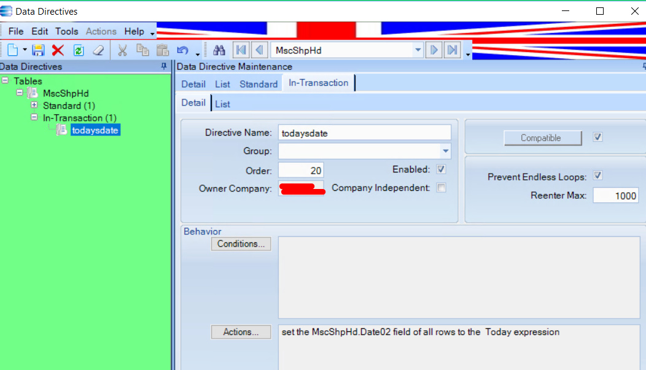The width and height of the screenshot is (646, 370).
Task: Select inner Detail sub-tab
Action: pos(193,103)
